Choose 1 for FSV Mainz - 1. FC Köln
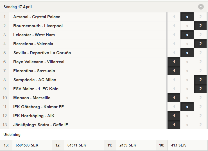 (x=174, y=89)
